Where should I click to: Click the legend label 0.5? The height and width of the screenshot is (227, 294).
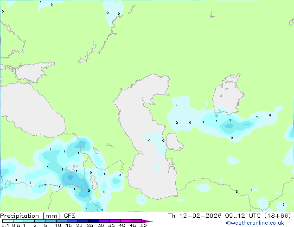tap(16, 225)
